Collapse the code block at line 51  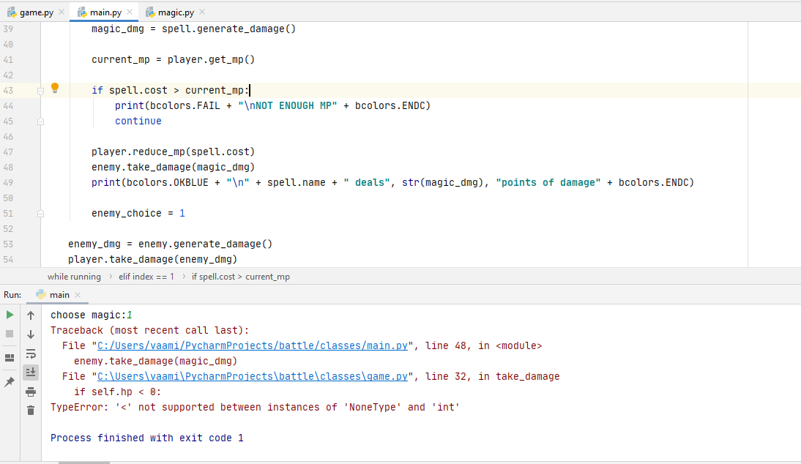(x=41, y=213)
